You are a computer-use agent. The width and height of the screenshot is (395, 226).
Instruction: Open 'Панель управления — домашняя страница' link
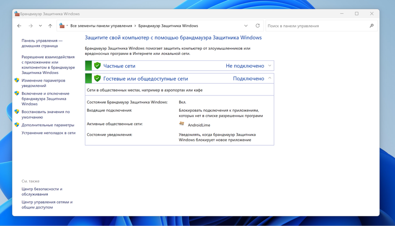tap(42, 43)
